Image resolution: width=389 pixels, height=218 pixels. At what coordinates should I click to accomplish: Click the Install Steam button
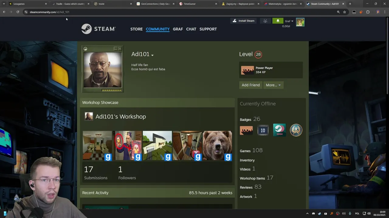243,21
